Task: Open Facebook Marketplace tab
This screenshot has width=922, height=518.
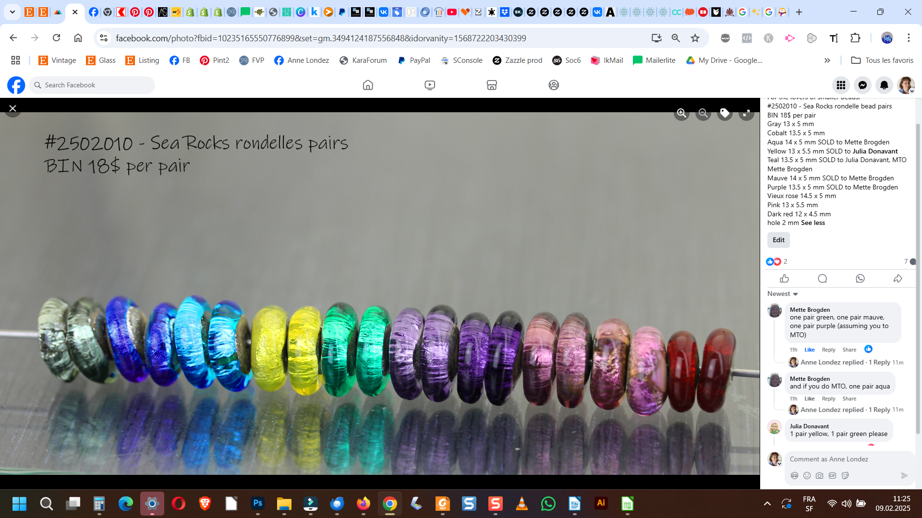Action: (x=491, y=85)
